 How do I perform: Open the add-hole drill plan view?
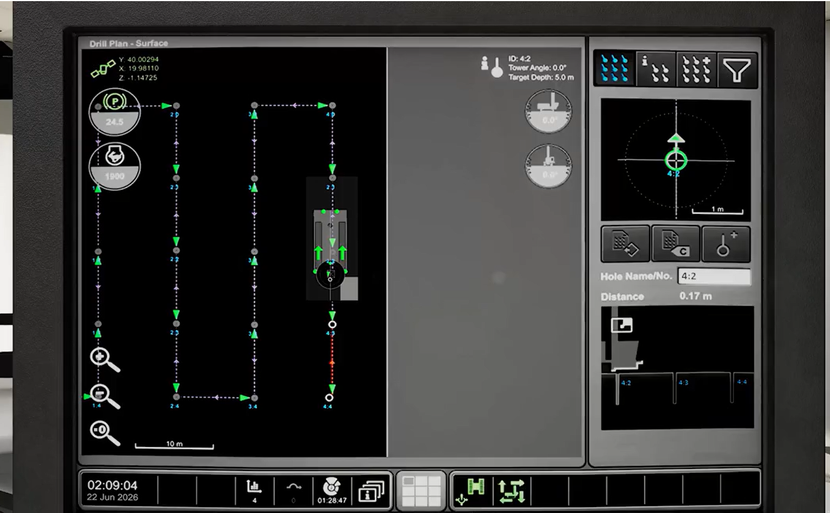click(x=696, y=68)
